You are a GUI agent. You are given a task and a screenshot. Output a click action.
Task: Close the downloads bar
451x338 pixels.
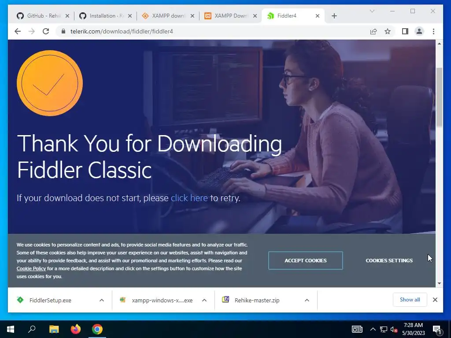coord(435,300)
